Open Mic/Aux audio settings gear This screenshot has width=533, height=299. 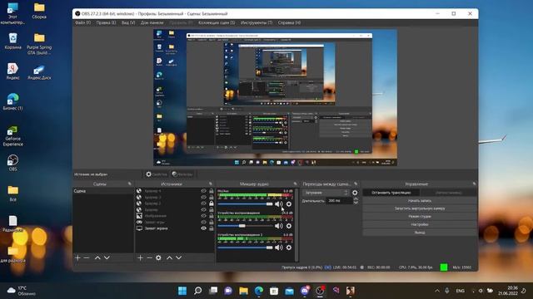(289, 204)
